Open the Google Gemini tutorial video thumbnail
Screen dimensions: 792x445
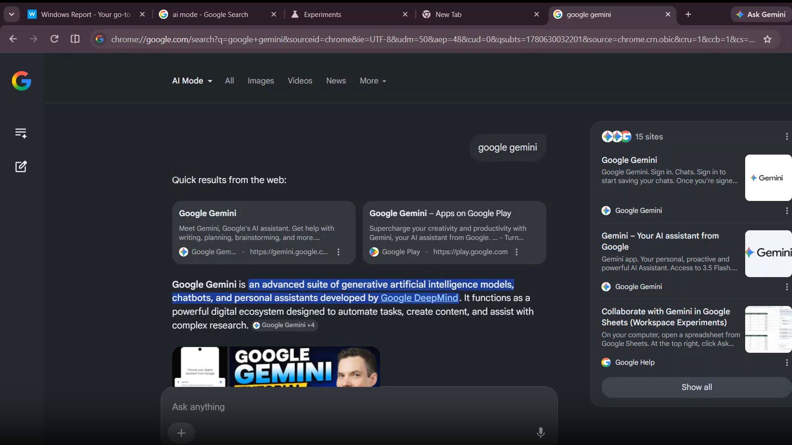pyautogui.click(x=305, y=367)
